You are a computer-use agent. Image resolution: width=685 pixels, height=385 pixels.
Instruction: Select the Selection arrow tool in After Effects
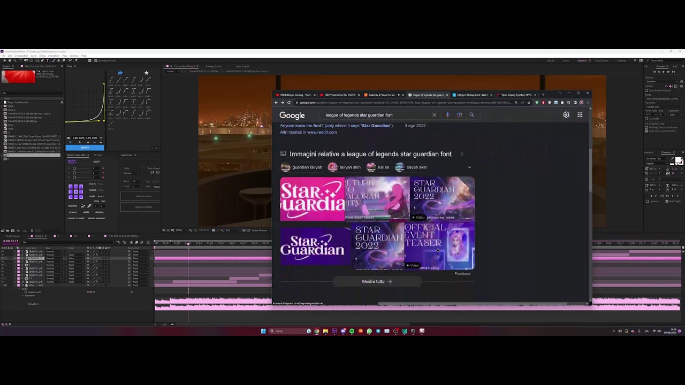point(4,60)
